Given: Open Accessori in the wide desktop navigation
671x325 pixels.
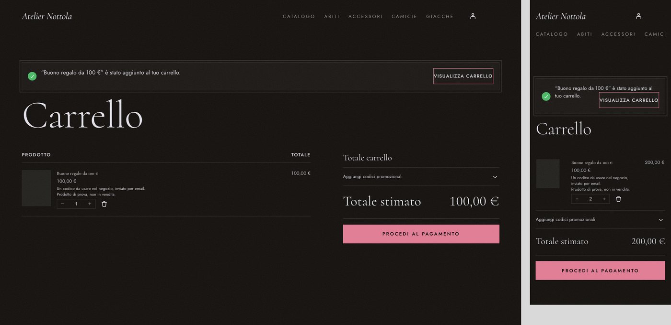Looking at the screenshot, I should (365, 17).
